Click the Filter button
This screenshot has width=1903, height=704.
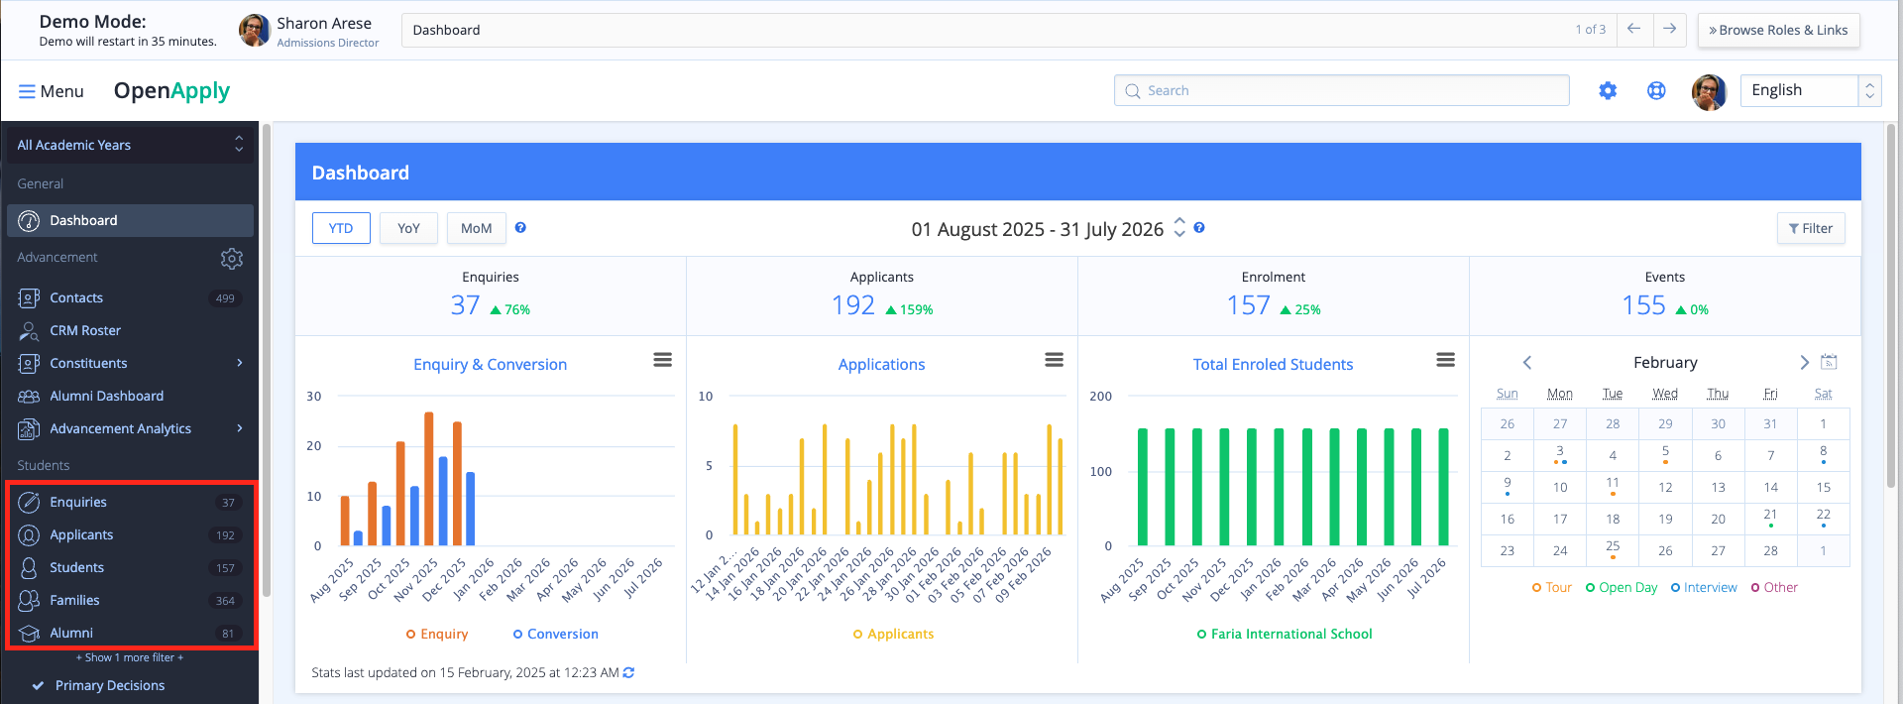click(x=1811, y=228)
